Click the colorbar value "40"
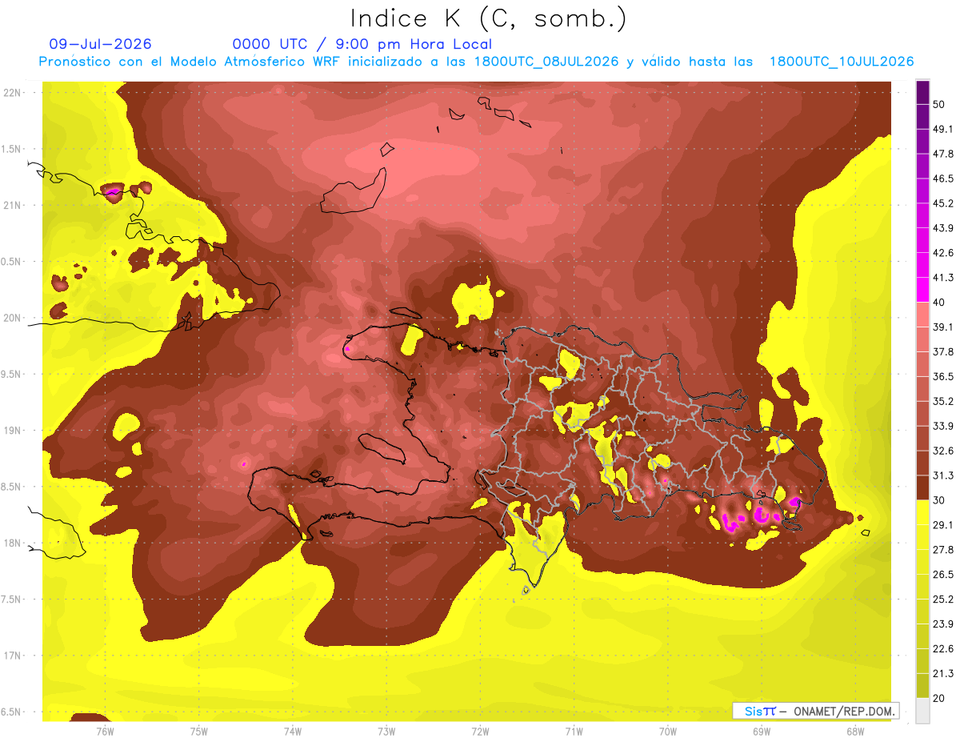Screen dimensions: 960x742 point(940,303)
